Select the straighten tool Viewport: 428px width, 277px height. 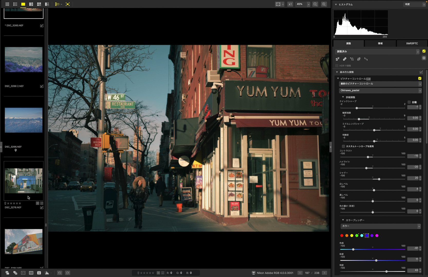click(x=366, y=59)
